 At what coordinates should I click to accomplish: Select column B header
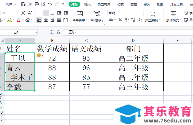[52, 41]
